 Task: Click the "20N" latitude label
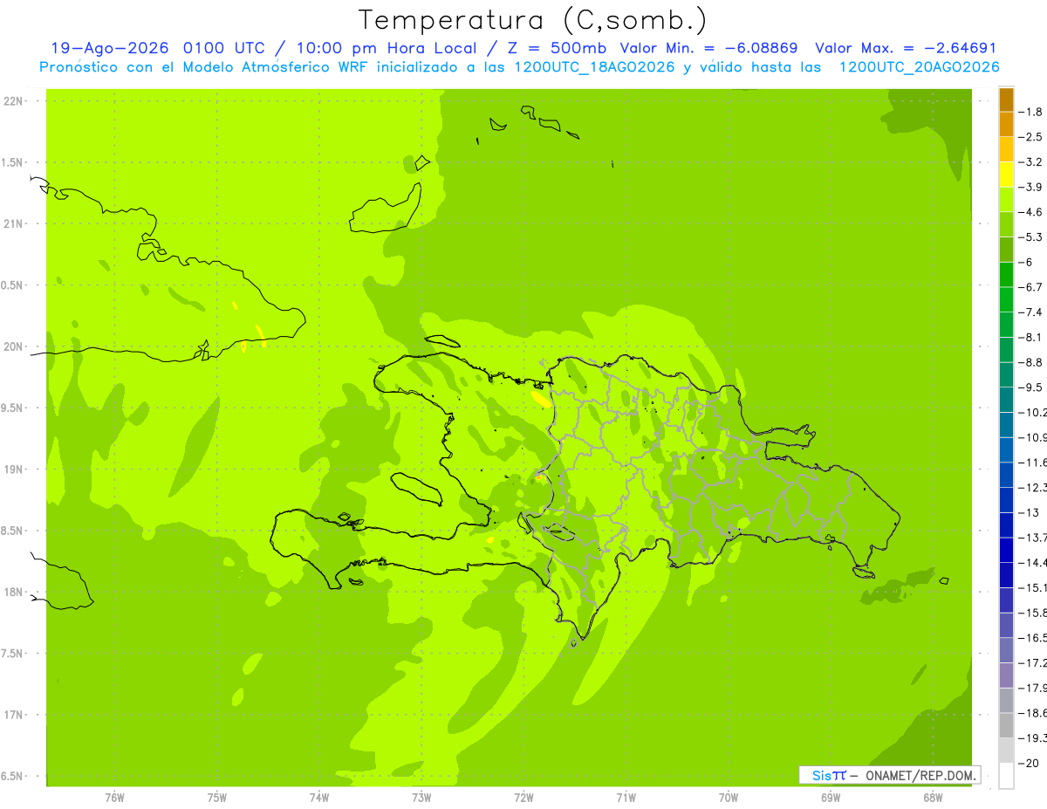click(x=13, y=346)
